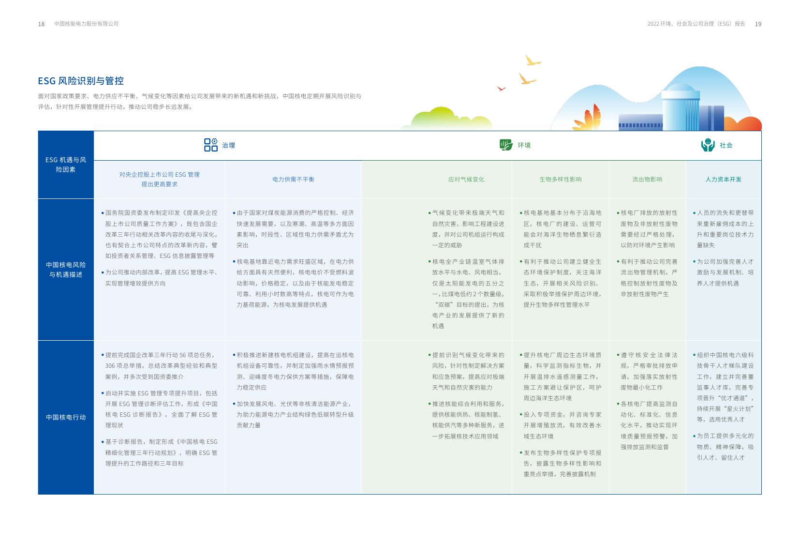This screenshot has width=800, height=543.
Task: Click the '电力供需不平衡' column header
Action: pos(293,179)
